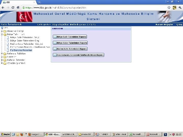Click the KBS root node icon

(x=2, y=28)
